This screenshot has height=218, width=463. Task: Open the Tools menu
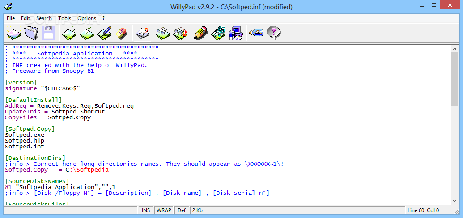tap(64, 18)
